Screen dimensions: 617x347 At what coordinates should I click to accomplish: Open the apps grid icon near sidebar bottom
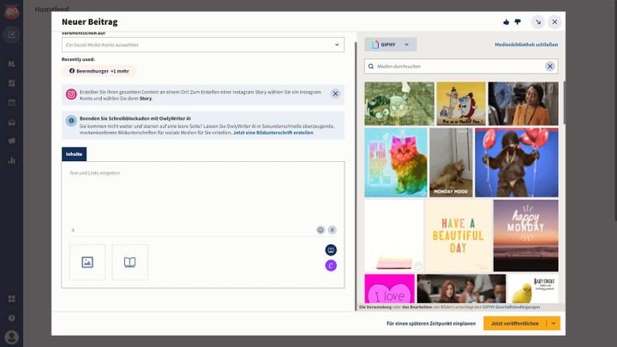click(11, 299)
